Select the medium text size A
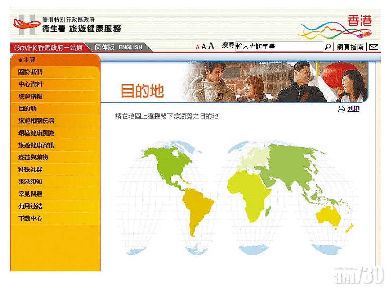This screenshot has width=391, height=290. click(203, 47)
